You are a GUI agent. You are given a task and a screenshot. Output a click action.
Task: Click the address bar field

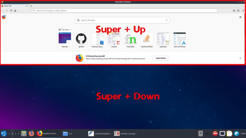(x=125, y=11)
